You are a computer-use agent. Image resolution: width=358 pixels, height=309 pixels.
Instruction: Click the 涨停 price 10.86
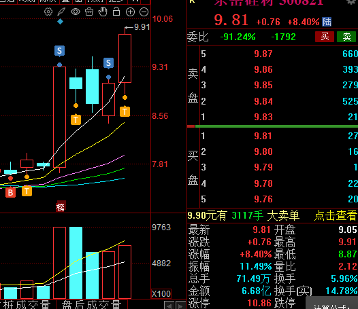[259, 304]
